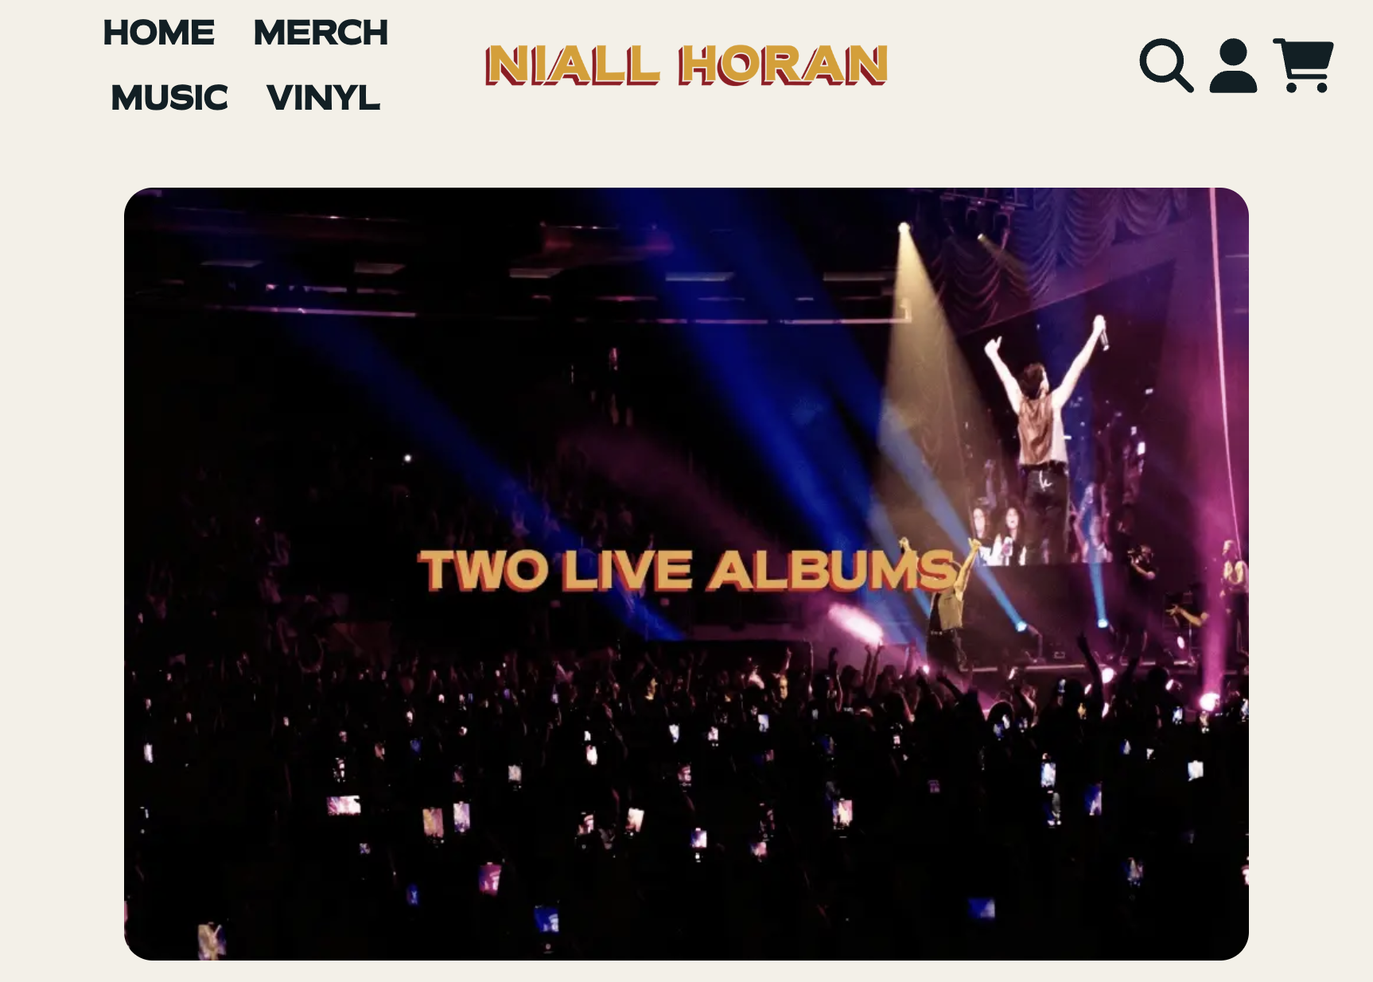This screenshot has width=1373, height=982.
Task: Click the word LIVE in the banner
Action: point(628,570)
